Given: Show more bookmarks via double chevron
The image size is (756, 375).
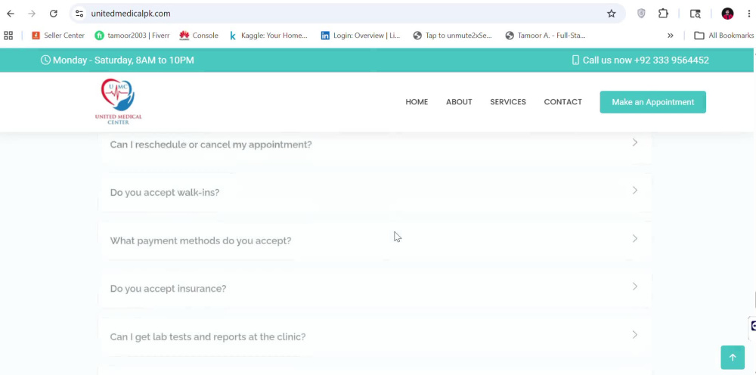Looking at the screenshot, I should coord(670,36).
